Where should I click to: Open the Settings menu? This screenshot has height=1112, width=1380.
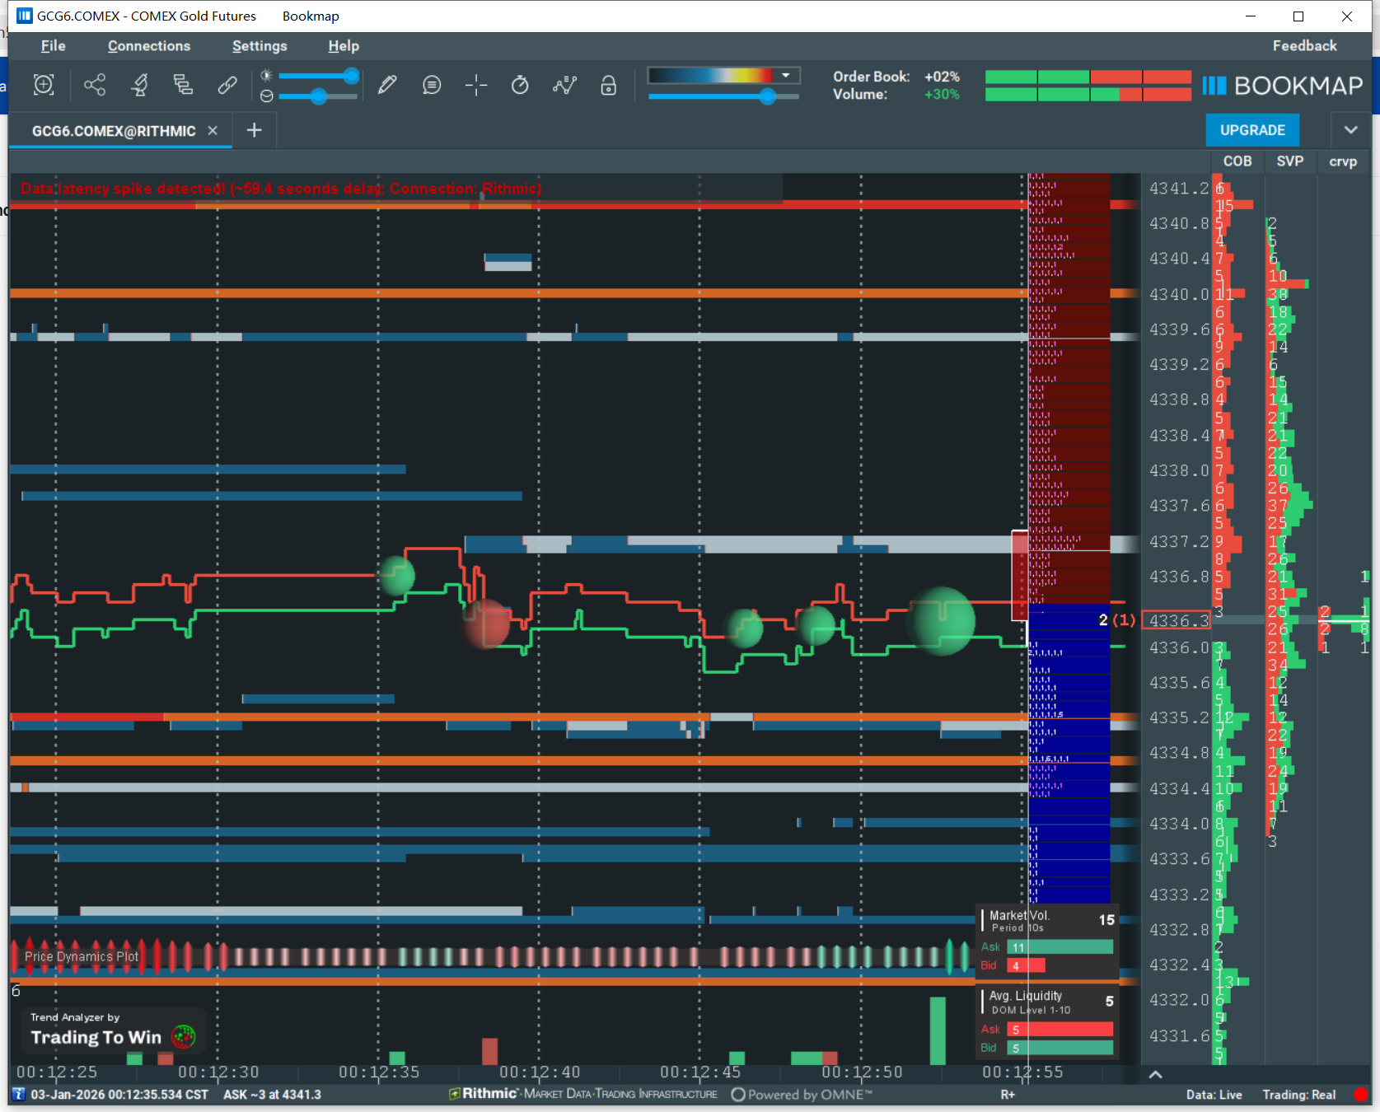260,46
